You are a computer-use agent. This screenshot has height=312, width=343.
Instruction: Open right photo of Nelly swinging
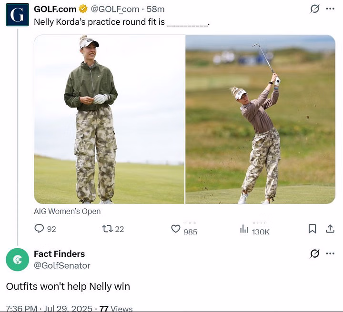pos(260,119)
